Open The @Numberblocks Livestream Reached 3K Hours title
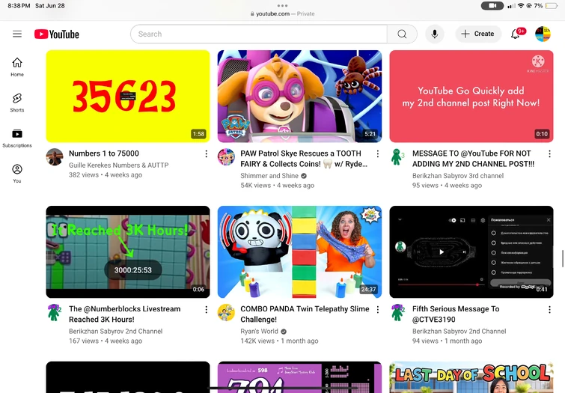The height and width of the screenshot is (393, 565). pos(125,314)
